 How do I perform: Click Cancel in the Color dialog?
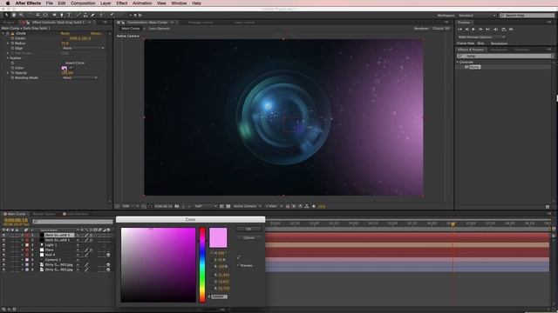pyautogui.click(x=248, y=237)
